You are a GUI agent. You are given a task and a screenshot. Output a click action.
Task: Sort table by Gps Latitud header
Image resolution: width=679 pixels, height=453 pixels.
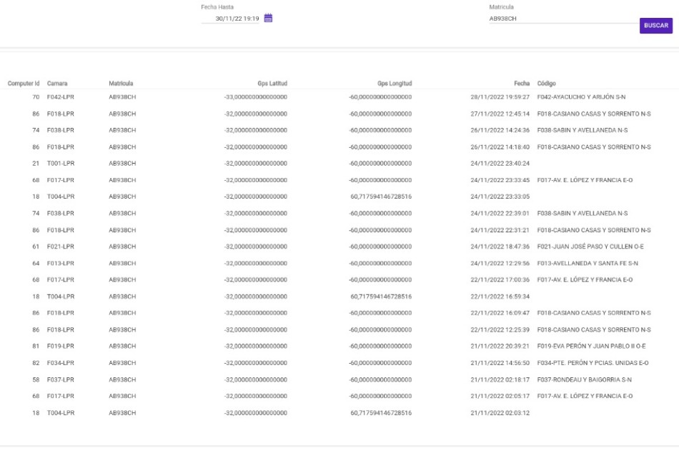tap(272, 84)
